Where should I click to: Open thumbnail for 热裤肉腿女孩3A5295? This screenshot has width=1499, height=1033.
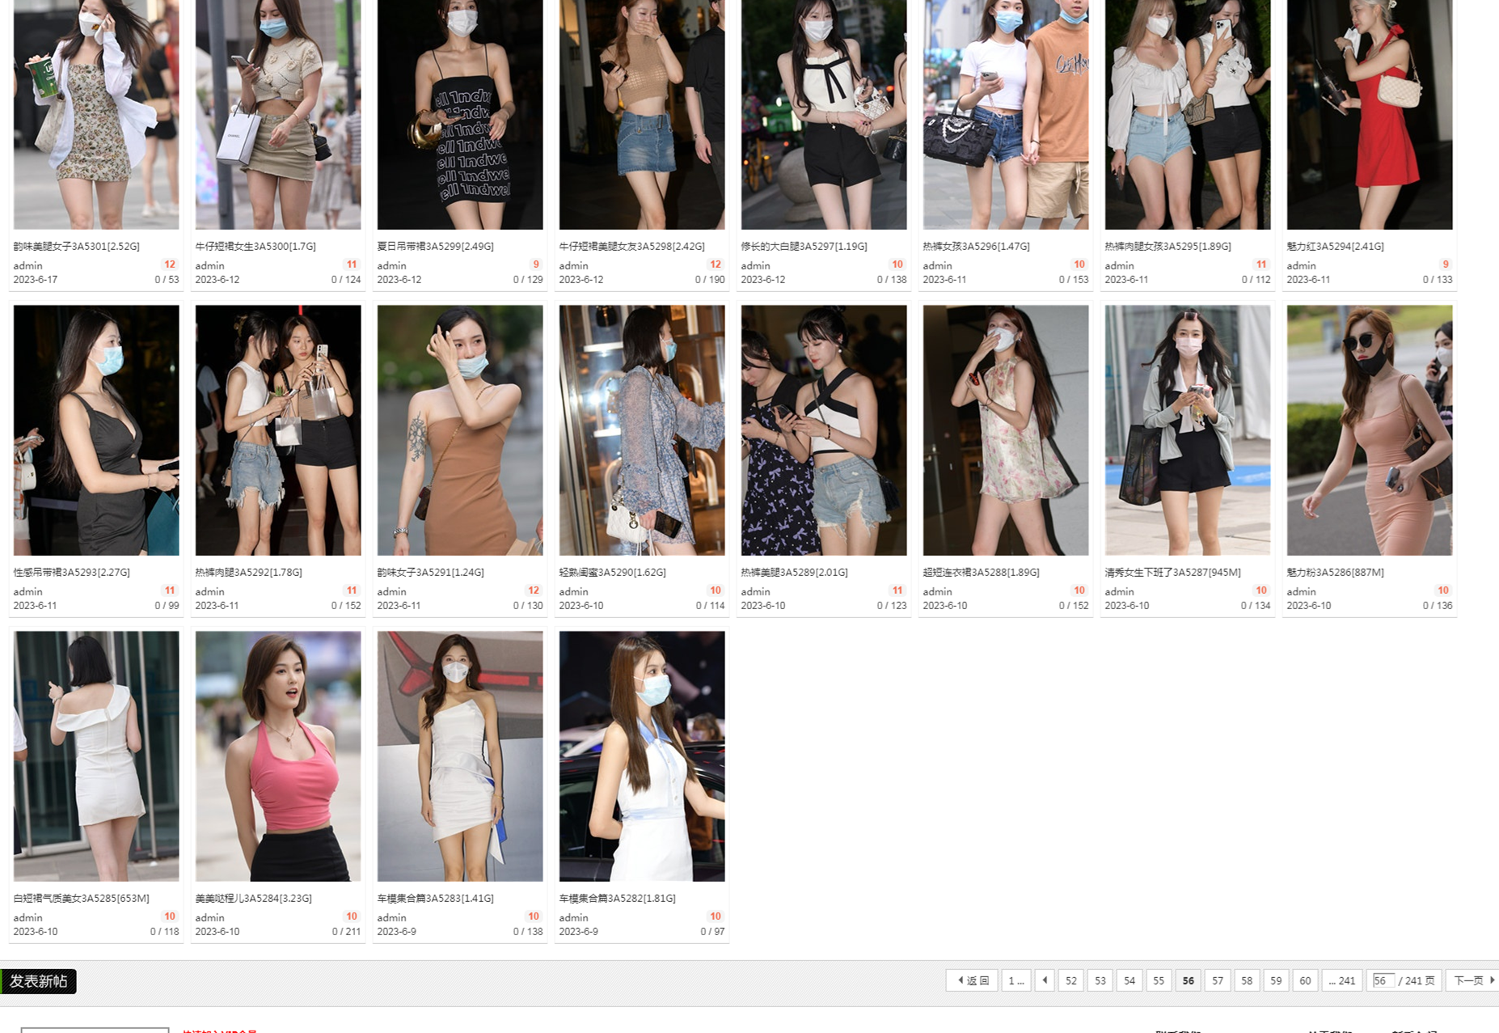[x=1188, y=113]
